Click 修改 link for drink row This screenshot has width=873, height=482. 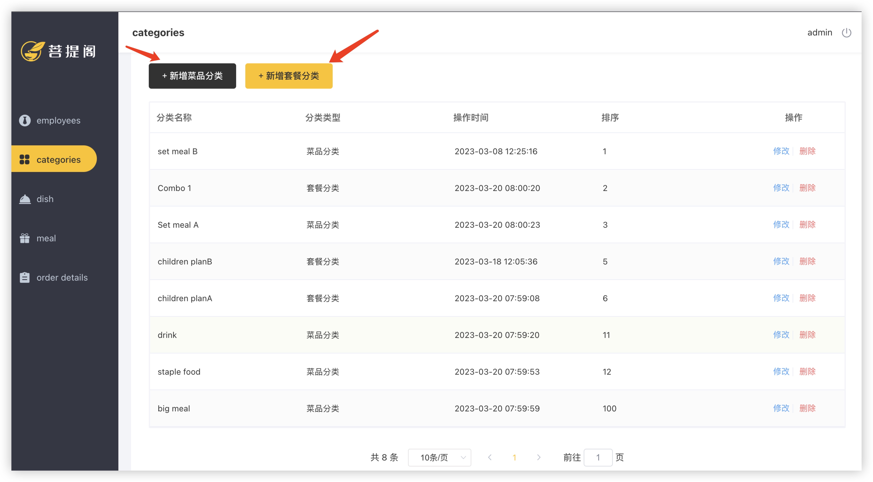click(781, 335)
